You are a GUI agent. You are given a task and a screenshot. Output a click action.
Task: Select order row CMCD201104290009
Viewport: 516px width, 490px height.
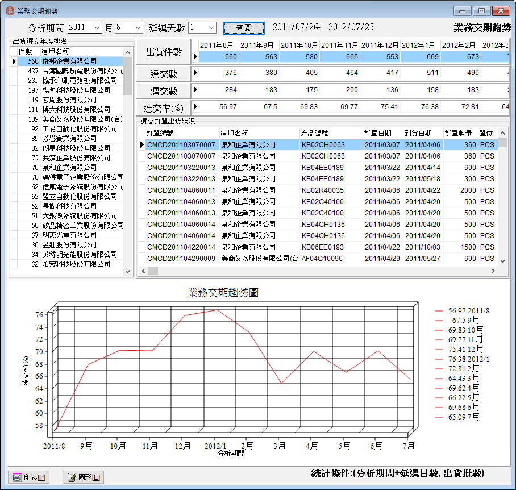[x=322, y=259]
